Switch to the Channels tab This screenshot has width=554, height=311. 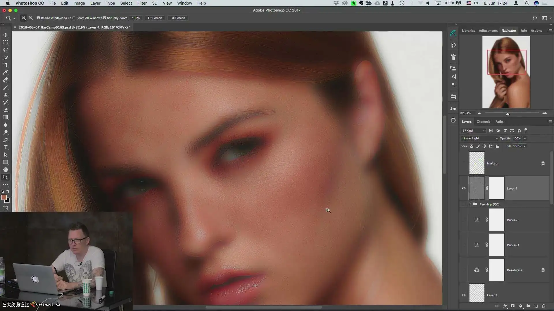483,122
